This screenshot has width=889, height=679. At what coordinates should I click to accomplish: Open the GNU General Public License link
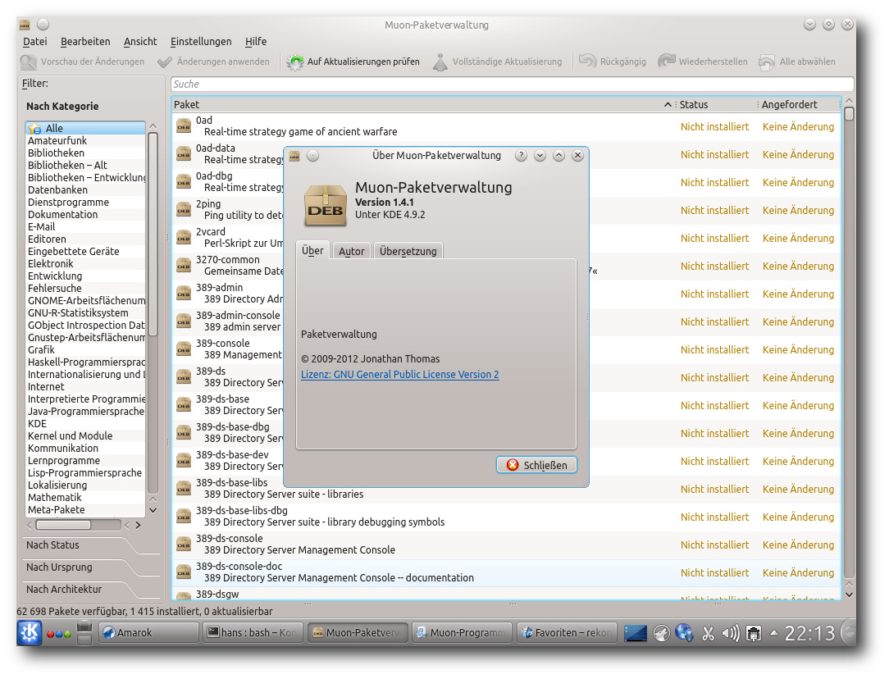pyautogui.click(x=399, y=374)
